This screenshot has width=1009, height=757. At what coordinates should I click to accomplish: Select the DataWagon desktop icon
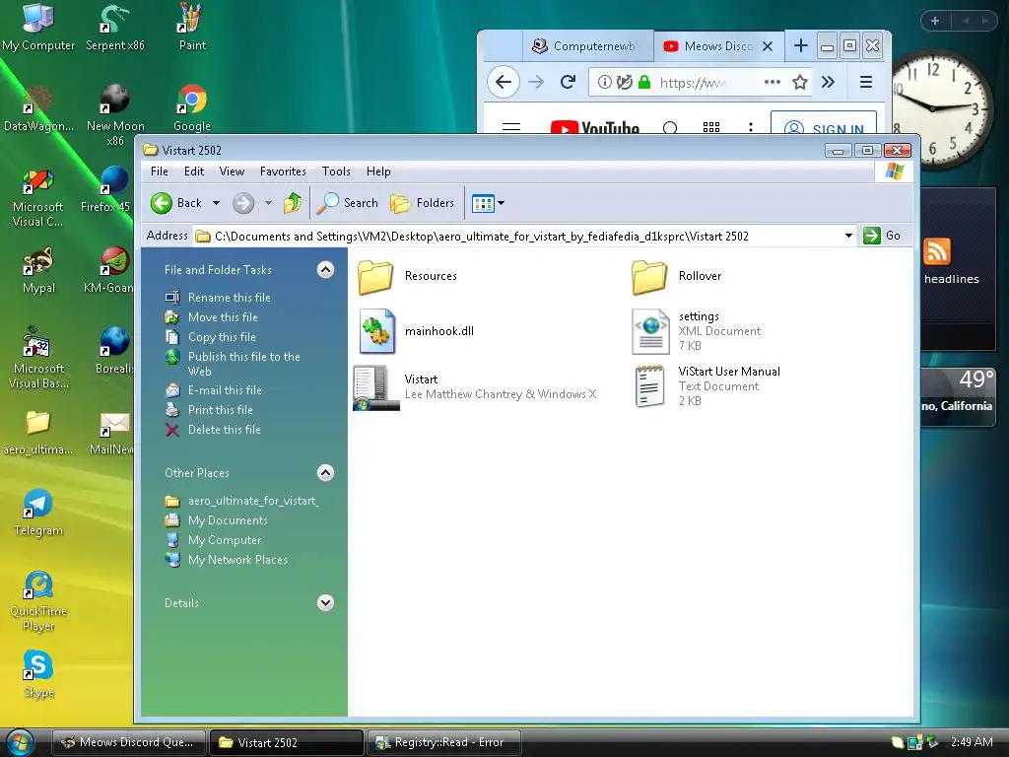pos(38,107)
